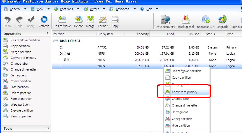Viewport: 242px width, 133px height.
Task: Click Resize/Move partition icon in Operations panel
Action: (x=5, y=40)
